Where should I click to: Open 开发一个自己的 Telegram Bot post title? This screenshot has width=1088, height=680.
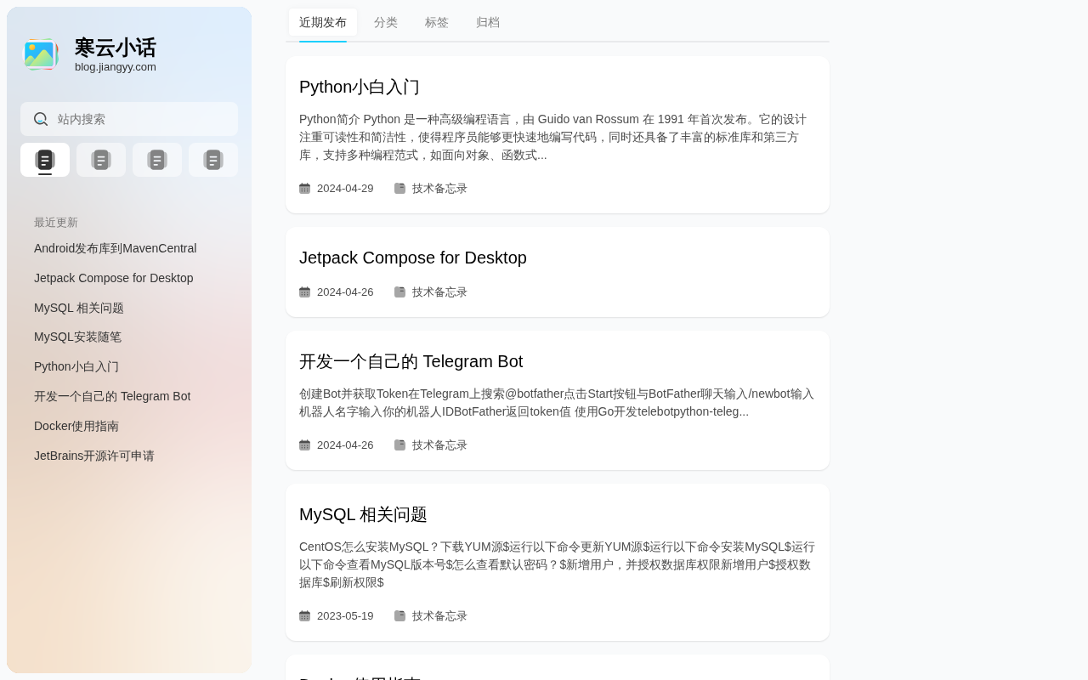pos(411,361)
